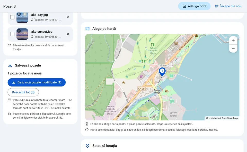This screenshot has width=247, height=152.
Task: Click the Setează locația heading
Action: click(x=105, y=146)
